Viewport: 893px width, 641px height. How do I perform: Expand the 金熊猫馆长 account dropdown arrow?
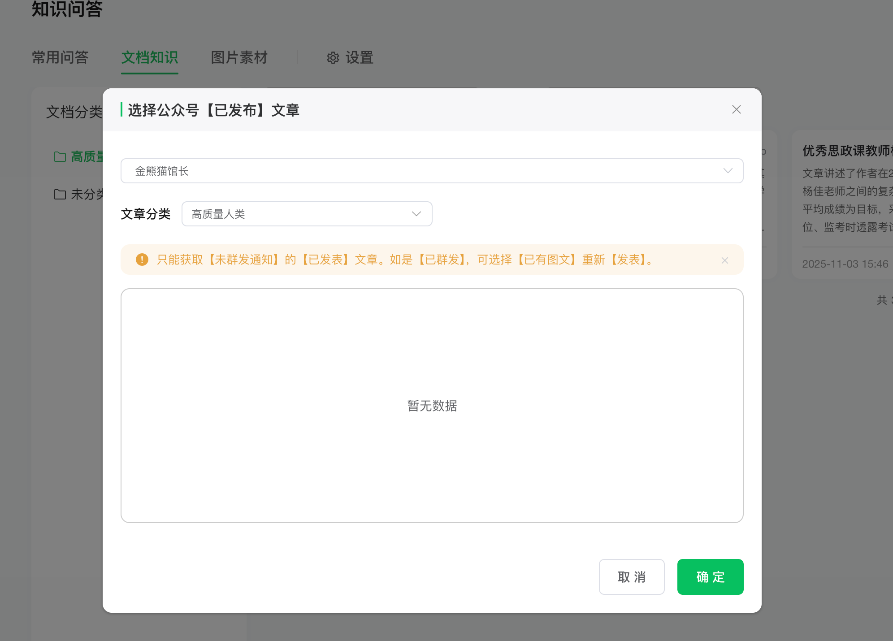pos(728,171)
